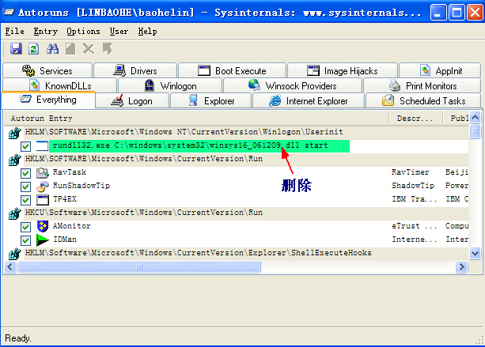485x347 pixels.
Task: Click the Refresh toolbar icon
Action: pos(34,48)
